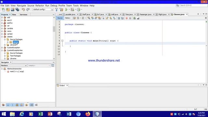This screenshot has width=208, height=117.
Task: Open the Refactor menu
Action: point(40,6)
